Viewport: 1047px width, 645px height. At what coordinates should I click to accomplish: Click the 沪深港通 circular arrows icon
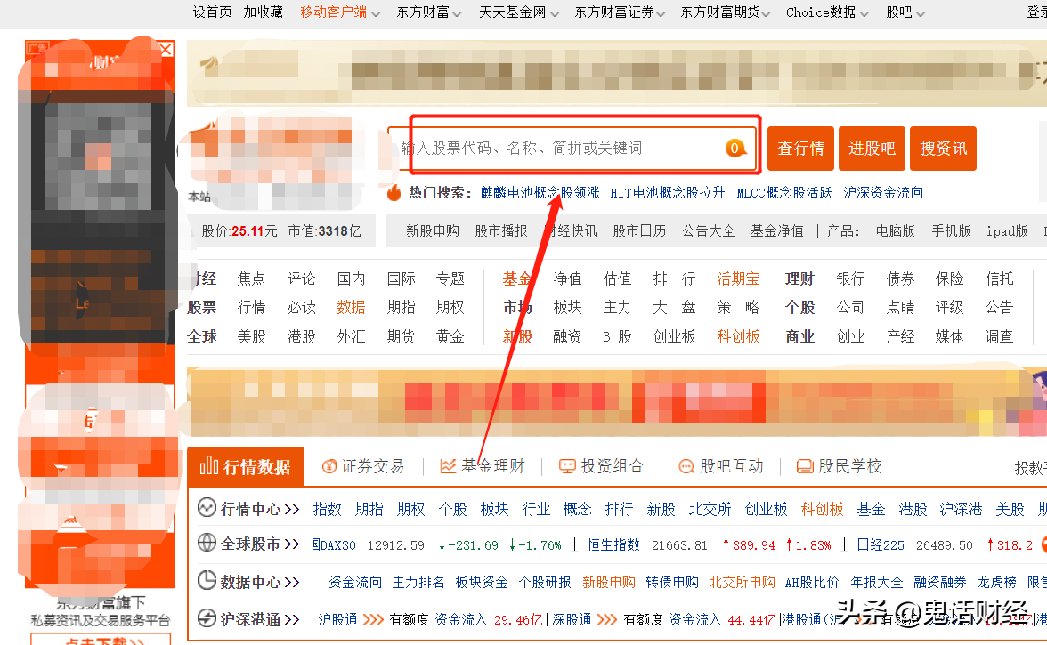click(x=207, y=618)
